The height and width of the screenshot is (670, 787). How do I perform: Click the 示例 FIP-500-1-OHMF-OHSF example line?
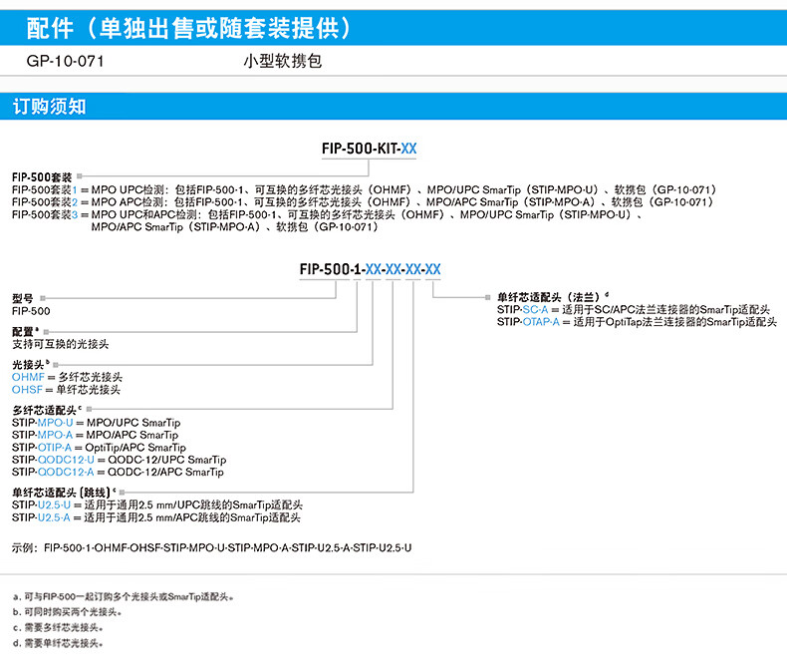[212, 548]
